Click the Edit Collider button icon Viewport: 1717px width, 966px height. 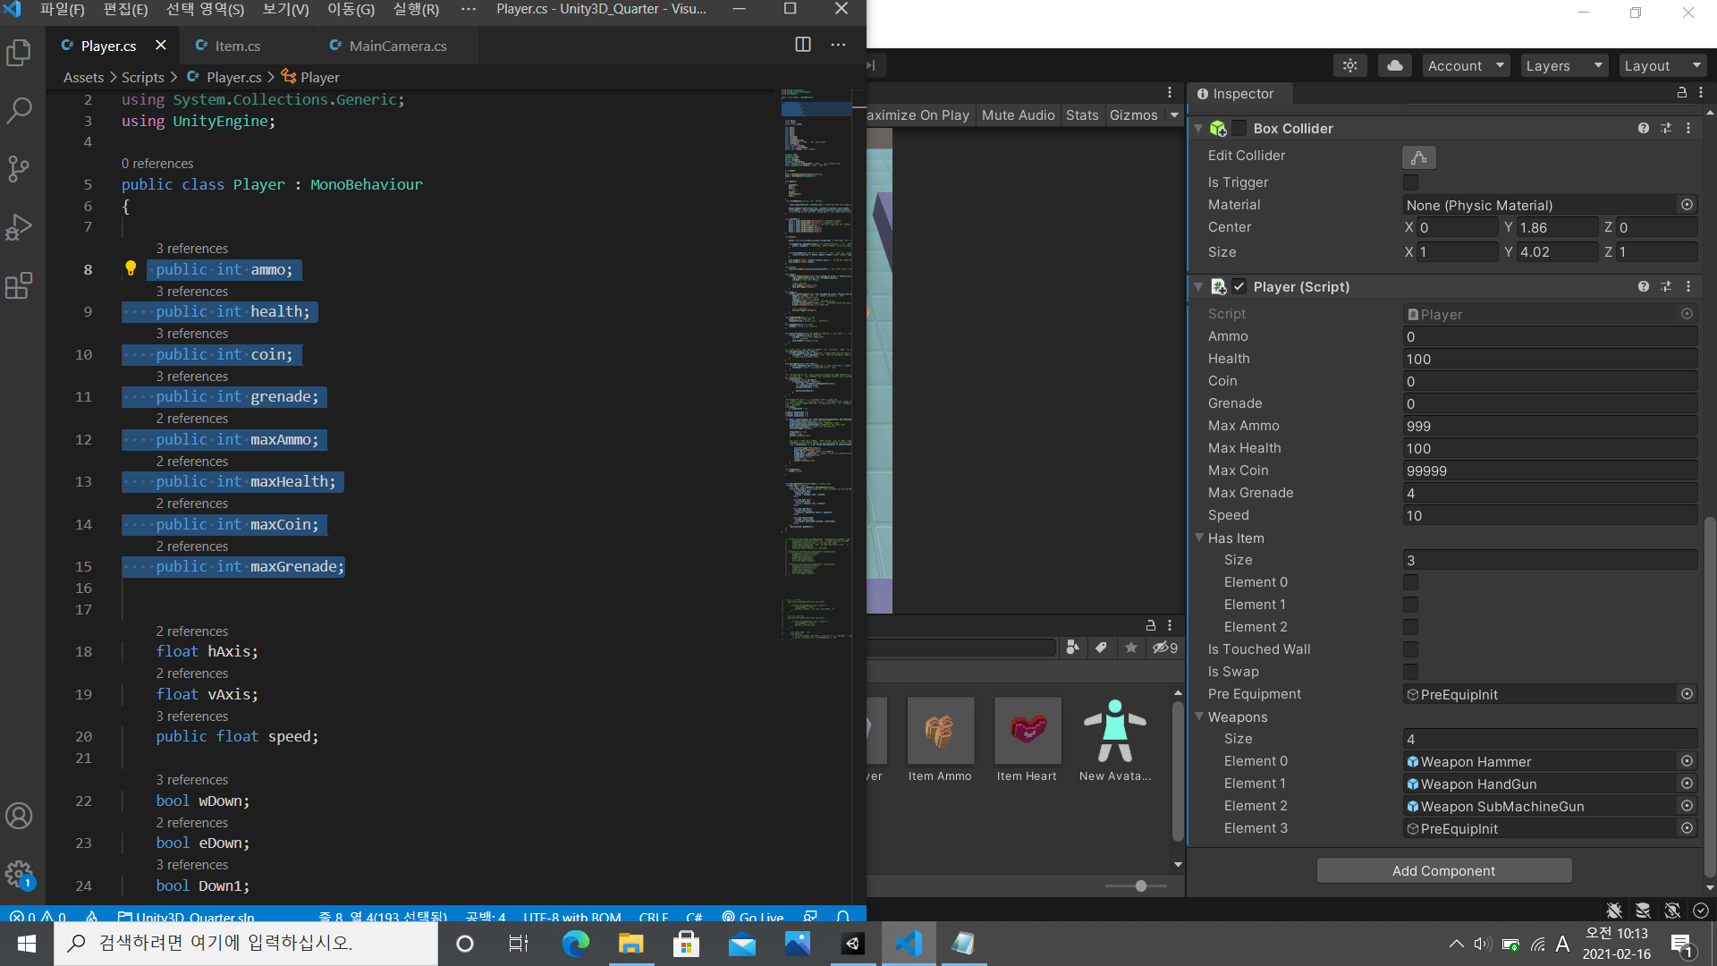pyautogui.click(x=1418, y=157)
